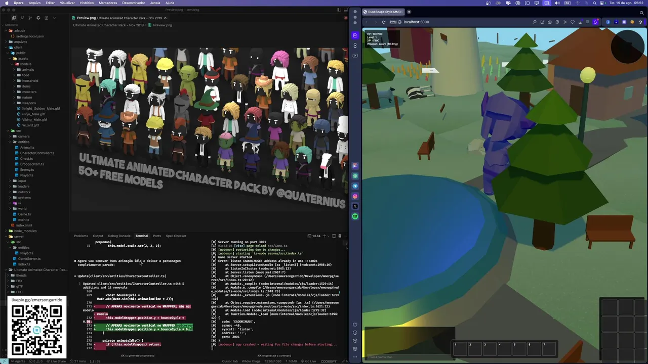
Task: Select the RuneScape Style MMO browser tab
Action: click(x=383, y=12)
